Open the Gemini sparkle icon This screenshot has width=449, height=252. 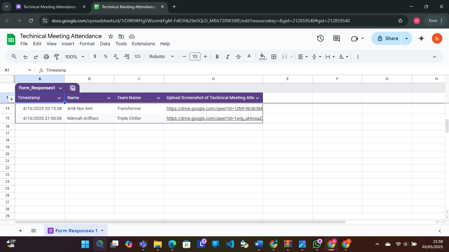(421, 38)
